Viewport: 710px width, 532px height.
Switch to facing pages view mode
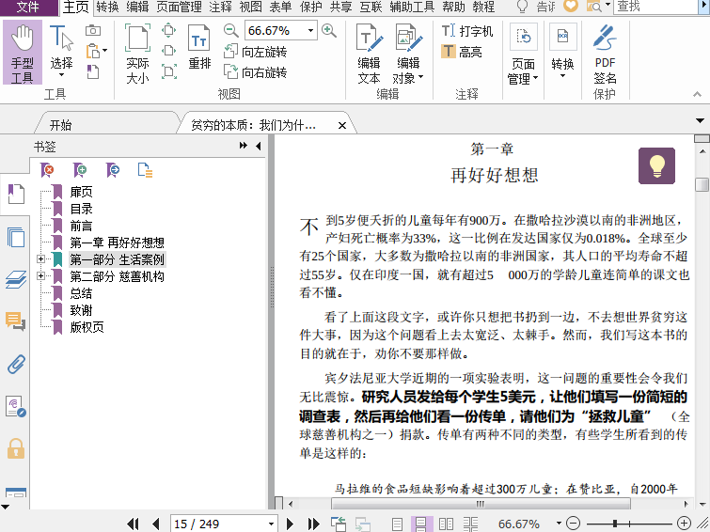point(446,524)
